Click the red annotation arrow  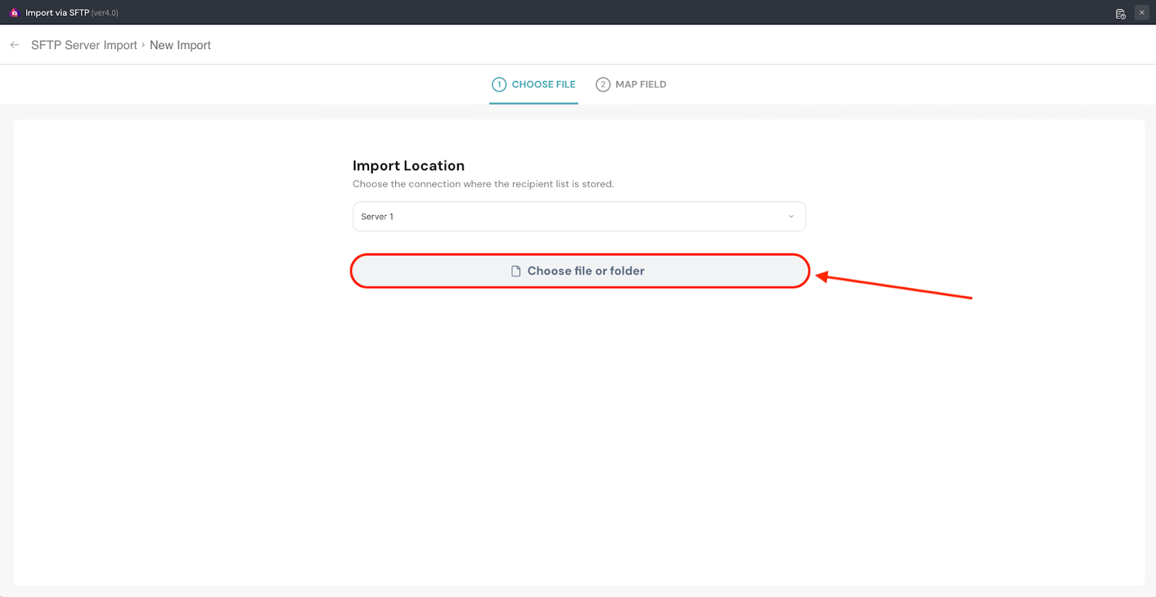896,287
